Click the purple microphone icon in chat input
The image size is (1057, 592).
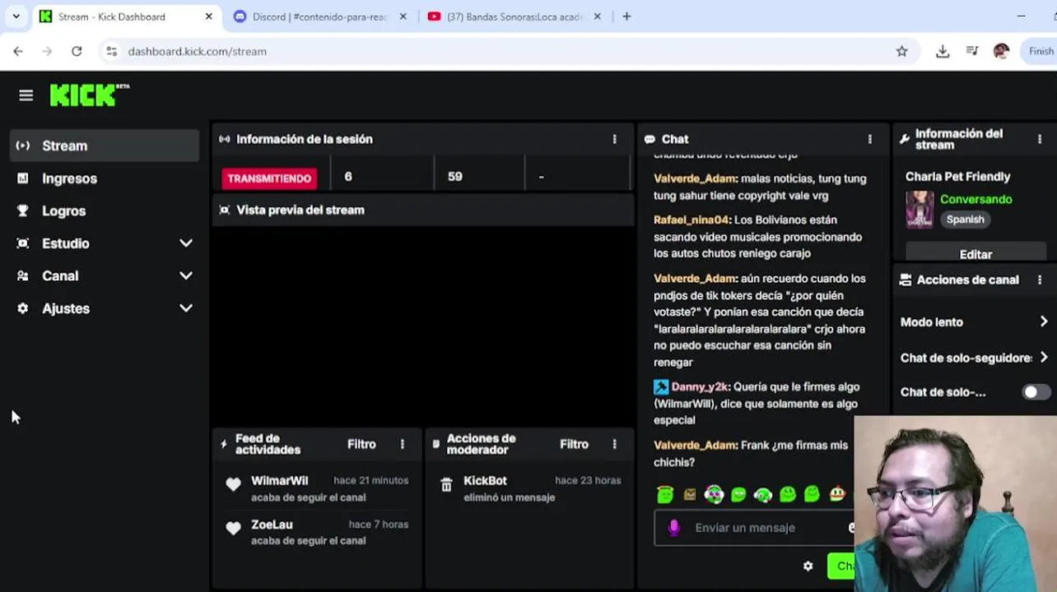click(x=674, y=528)
